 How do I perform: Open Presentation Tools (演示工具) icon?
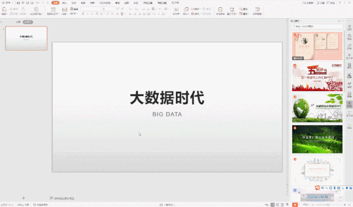(x=232, y=9)
